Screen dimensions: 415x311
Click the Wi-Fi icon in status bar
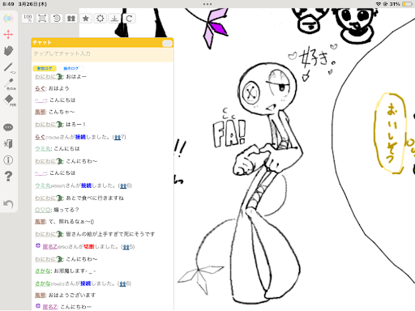pyautogui.click(x=378, y=4)
